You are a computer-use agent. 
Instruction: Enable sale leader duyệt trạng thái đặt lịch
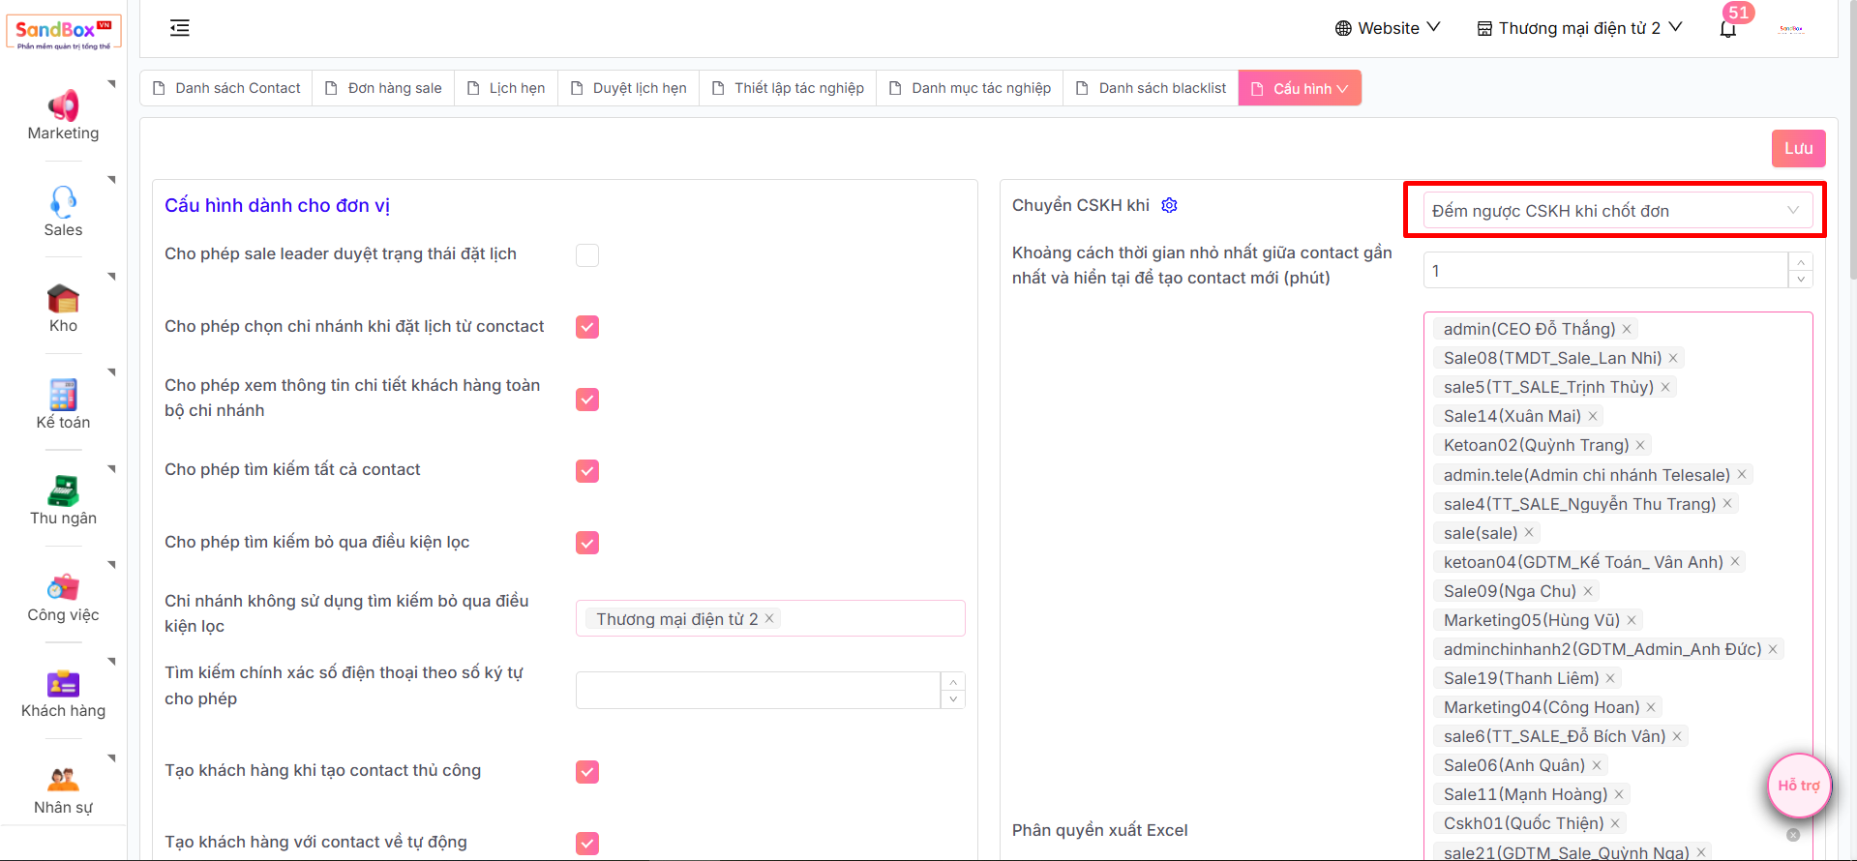click(587, 255)
